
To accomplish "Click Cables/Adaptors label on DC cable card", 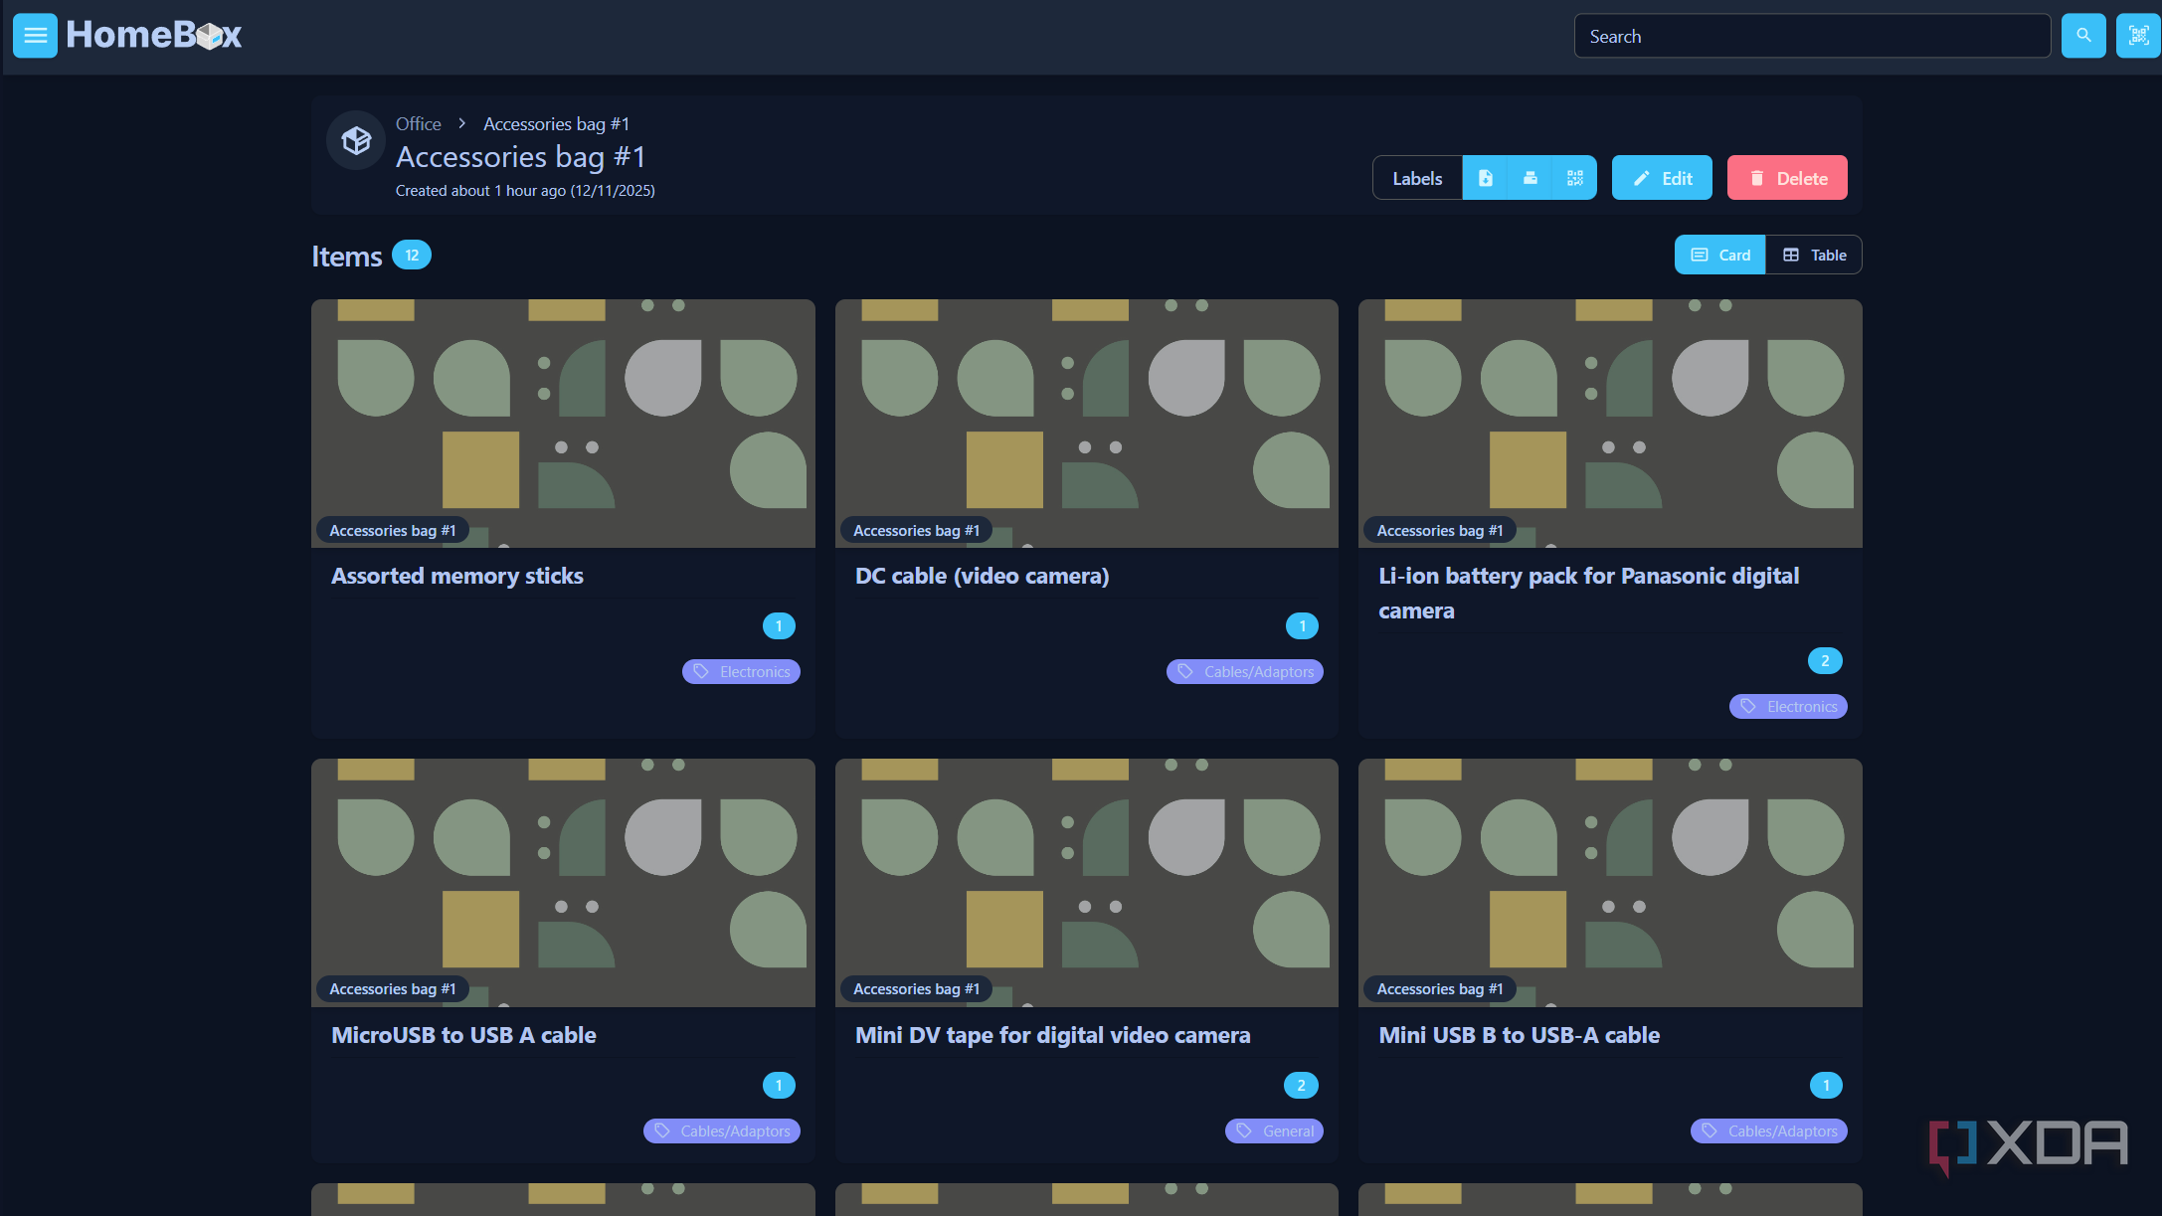I will (1244, 672).
